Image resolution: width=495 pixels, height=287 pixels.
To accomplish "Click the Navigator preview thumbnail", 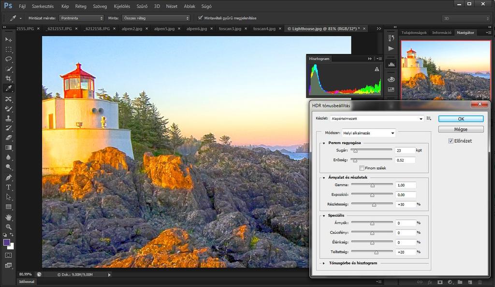I will tap(446, 71).
